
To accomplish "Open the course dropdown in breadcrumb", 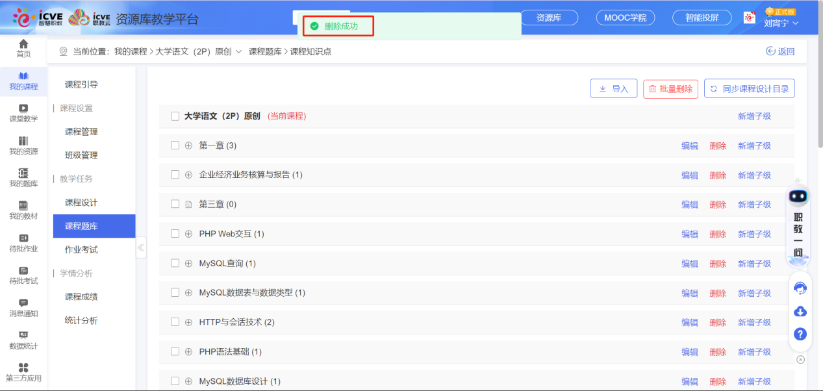I will click(238, 51).
